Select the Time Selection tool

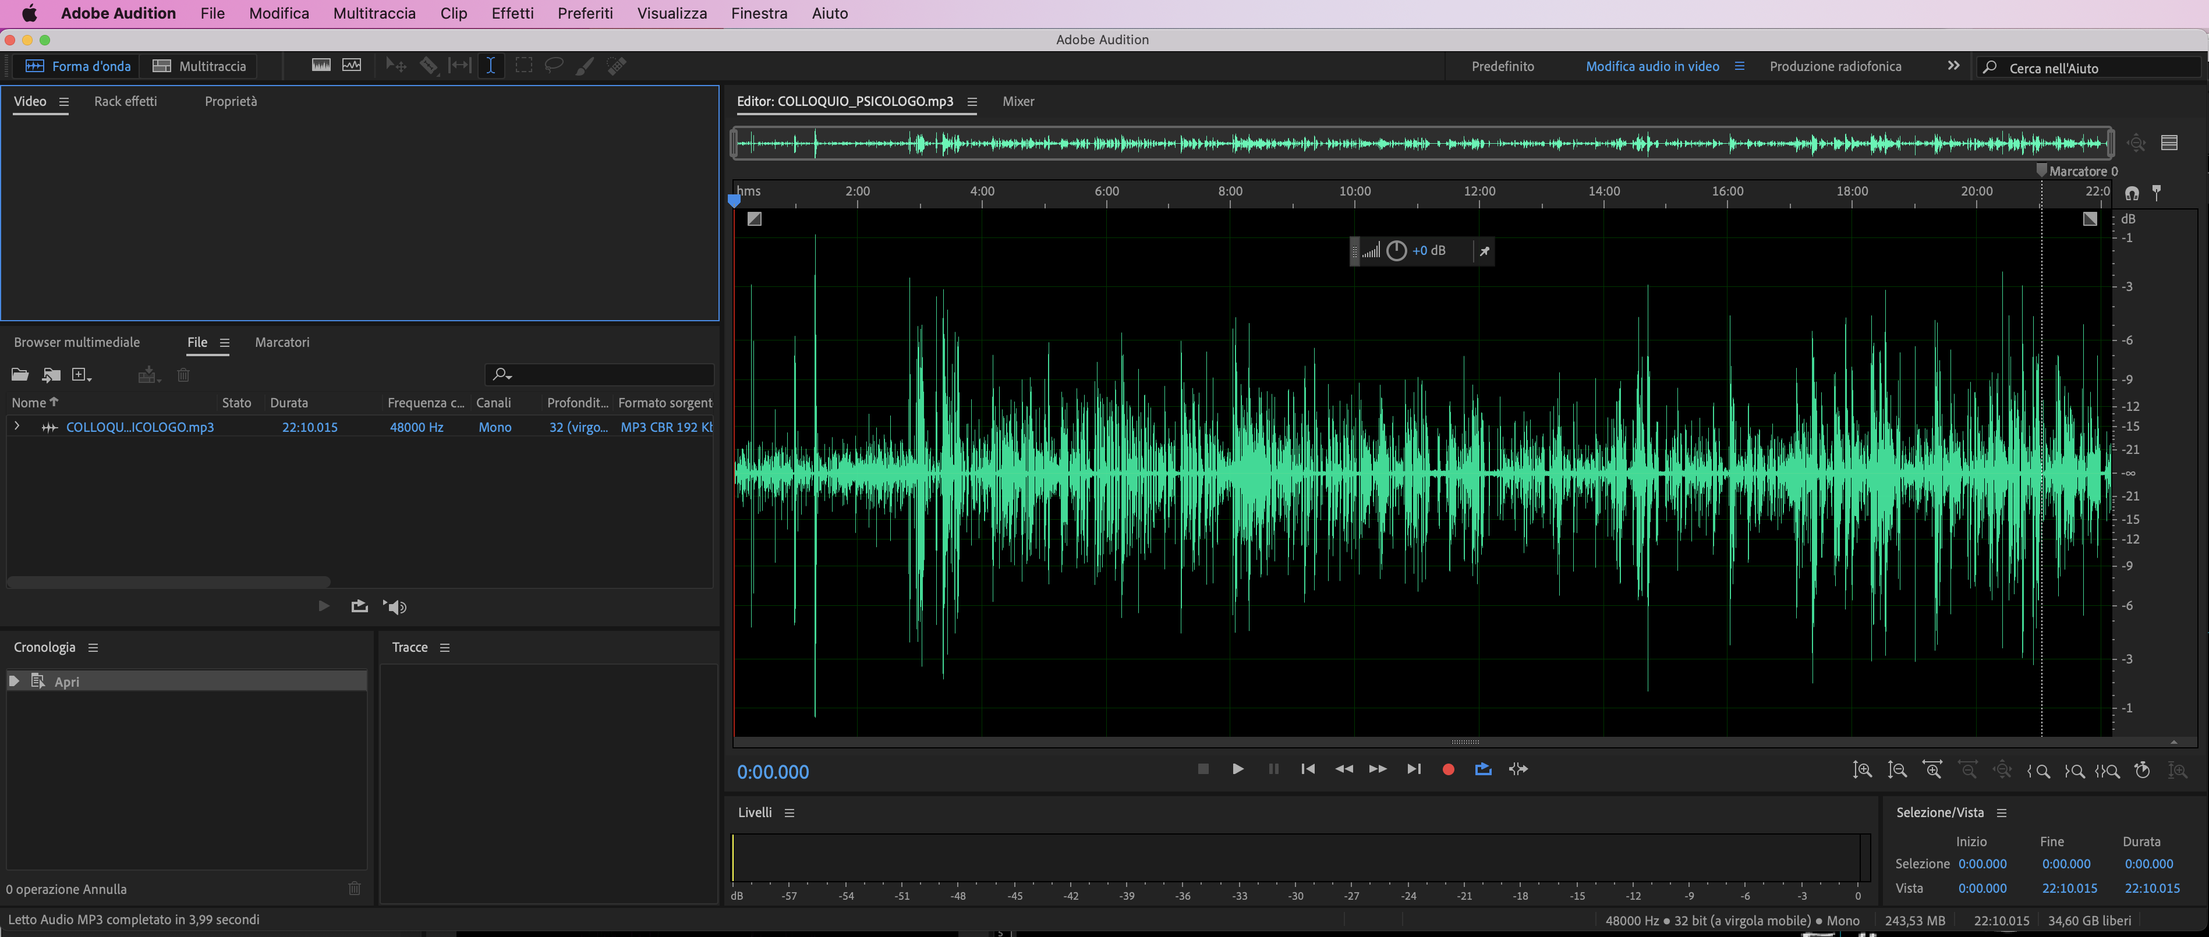click(490, 66)
